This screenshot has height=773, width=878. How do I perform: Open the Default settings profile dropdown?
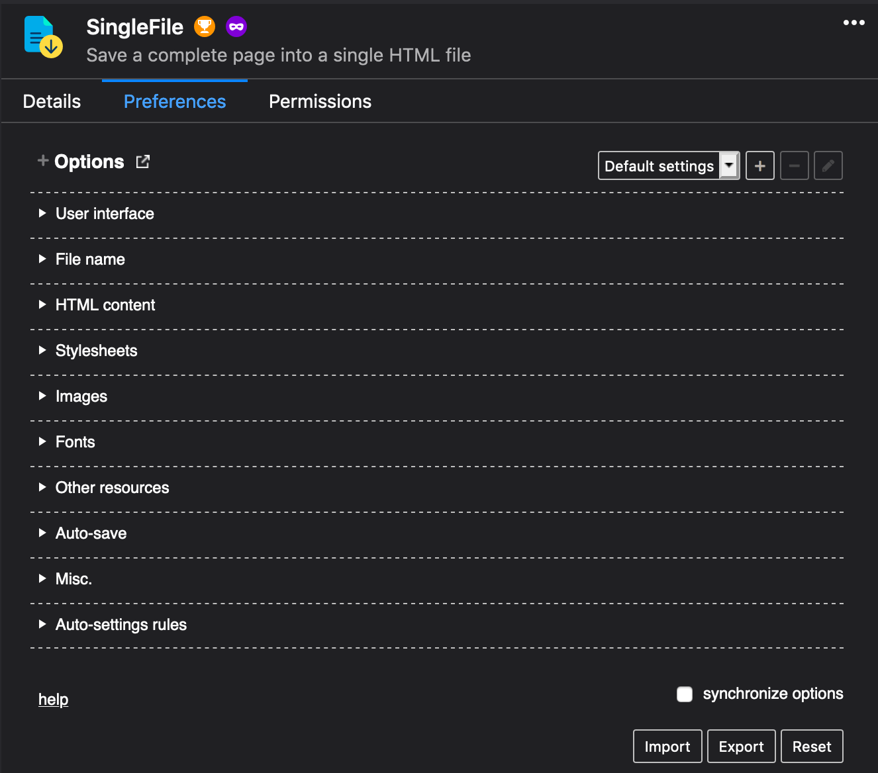click(669, 165)
